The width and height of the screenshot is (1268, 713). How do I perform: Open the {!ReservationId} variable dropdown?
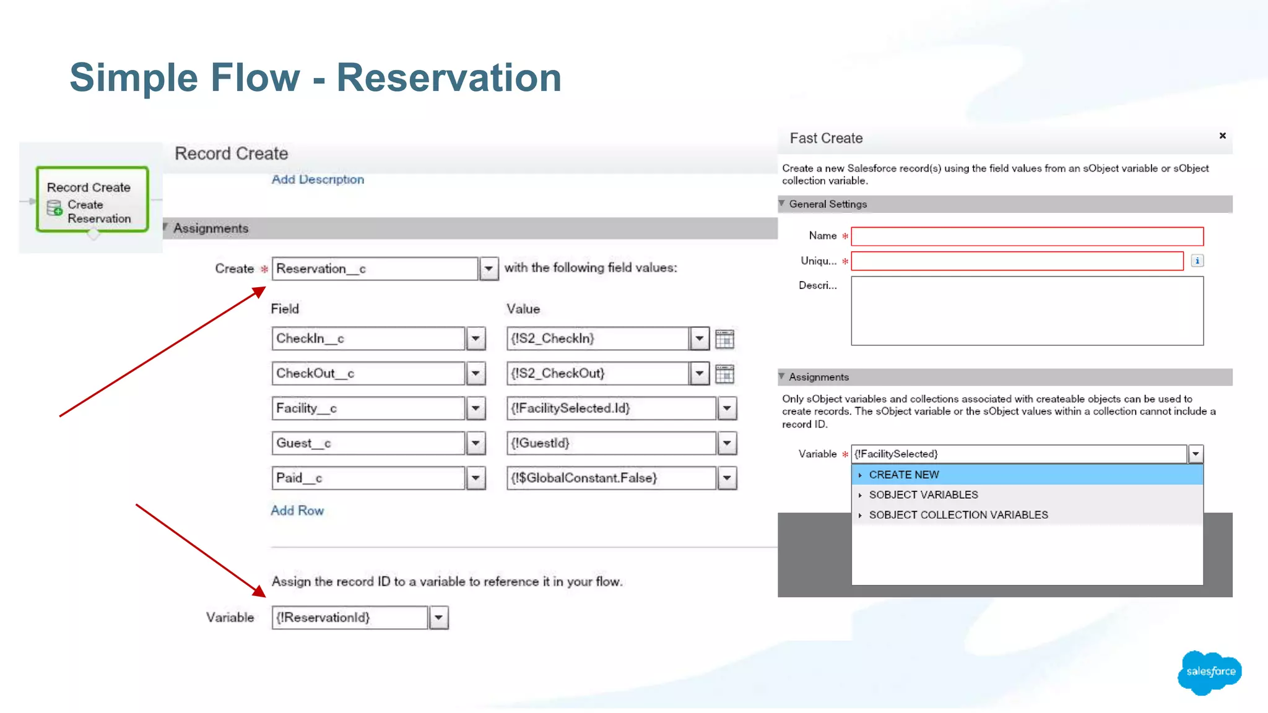pyautogui.click(x=438, y=618)
